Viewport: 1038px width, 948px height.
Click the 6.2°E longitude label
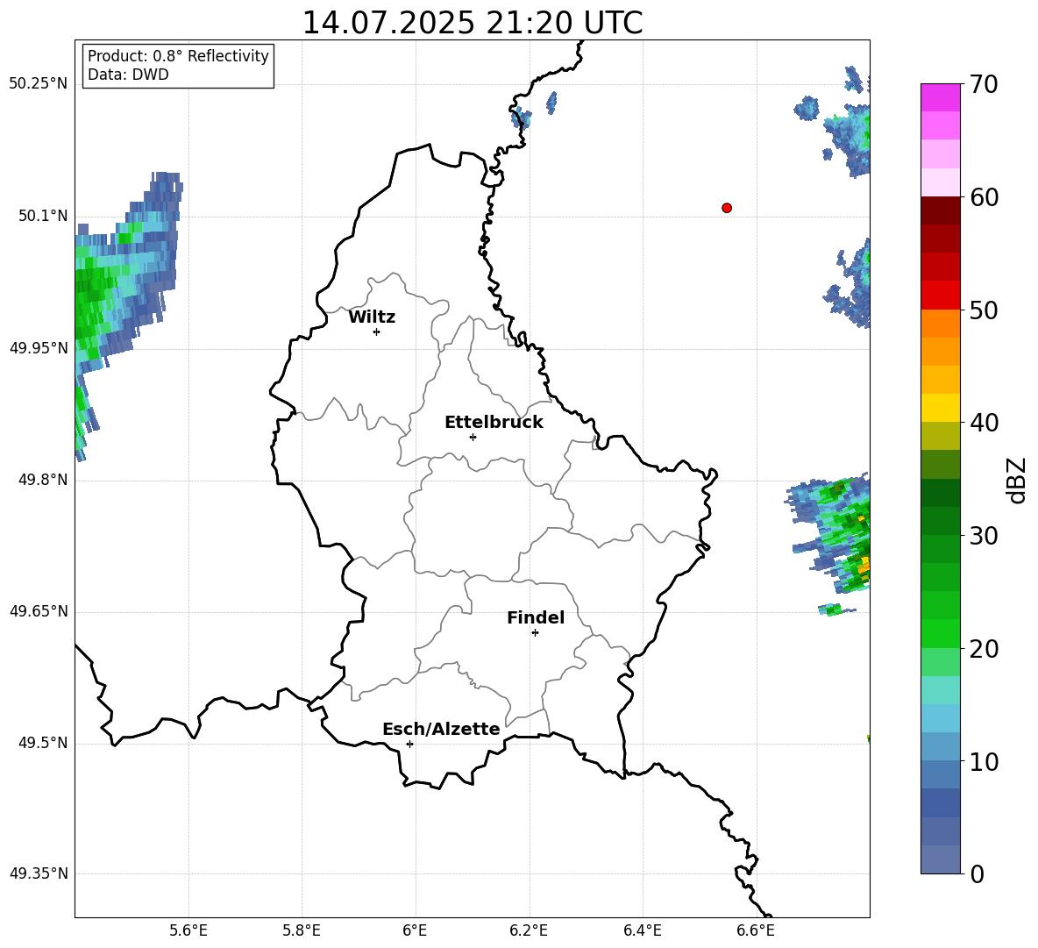pyautogui.click(x=529, y=930)
